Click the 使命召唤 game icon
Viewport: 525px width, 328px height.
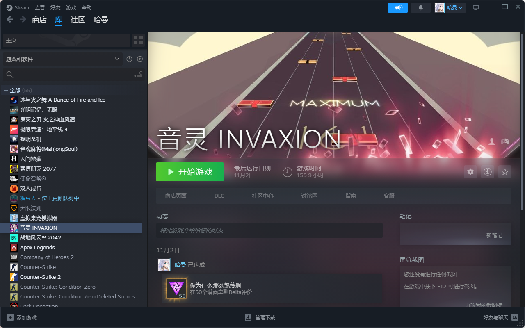click(14, 179)
